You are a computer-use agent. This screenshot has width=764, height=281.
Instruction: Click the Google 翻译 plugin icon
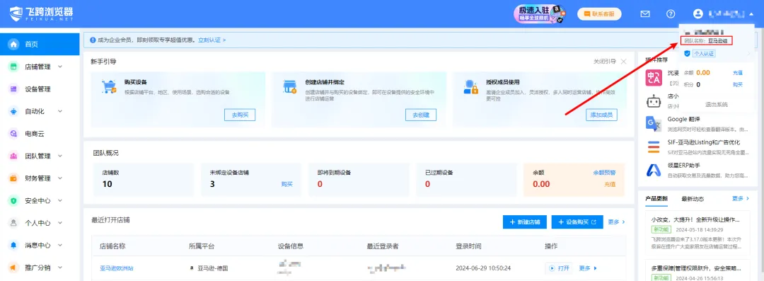pyautogui.click(x=654, y=124)
